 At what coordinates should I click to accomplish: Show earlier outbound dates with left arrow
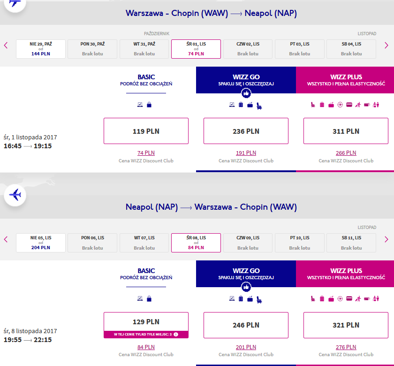(x=6, y=46)
